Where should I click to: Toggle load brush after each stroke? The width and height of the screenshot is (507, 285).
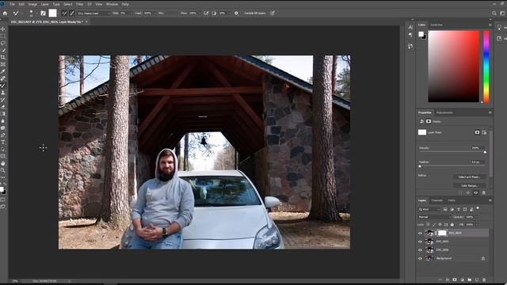[x=64, y=13]
